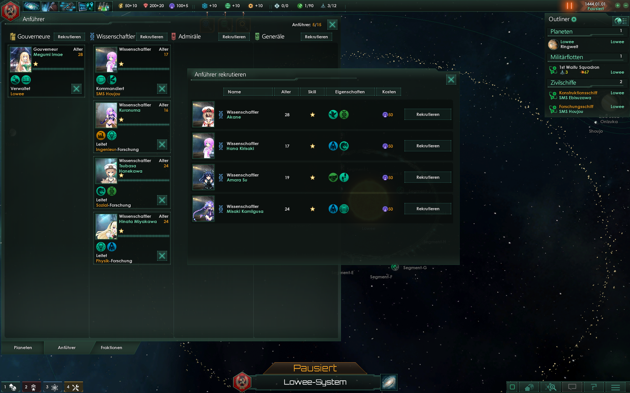Dismiss scientist Kuronuma with X button
This screenshot has height=393, width=630.
(162, 144)
